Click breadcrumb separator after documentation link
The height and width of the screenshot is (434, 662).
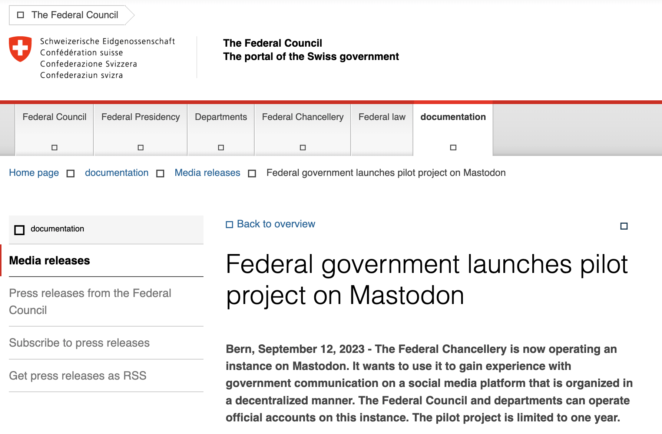pyautogui.click(x=160, y=174)
